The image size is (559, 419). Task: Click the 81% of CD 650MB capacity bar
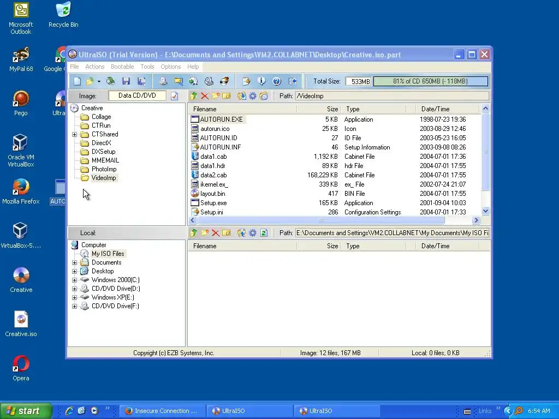point(431,81)
